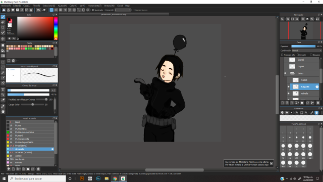This screenshot has height=182, width=323.
Task: Click the Chrome icon in the taskbar
Action: click(115, 178)
